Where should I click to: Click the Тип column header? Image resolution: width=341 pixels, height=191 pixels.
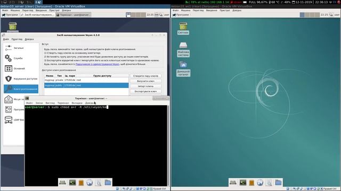click(59, 76)
